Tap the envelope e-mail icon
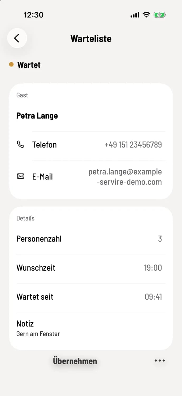 [x=21, y=176]
